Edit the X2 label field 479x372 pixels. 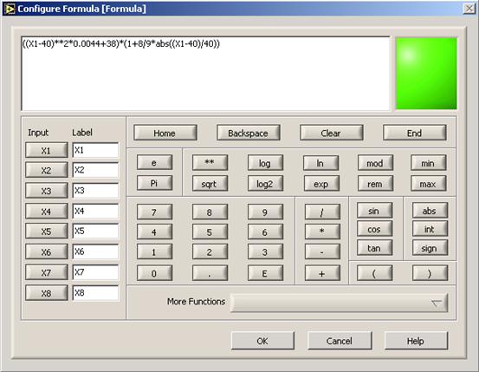pos(95,170)
